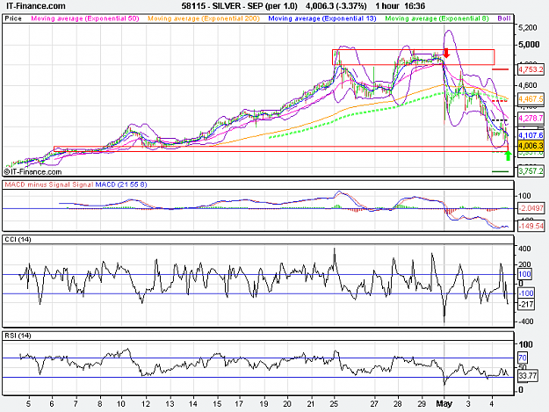Image resolution: width=549 pixels, height=412 pixels.
Task: Select the magenta 4,278.7 price tag
Action: pyautogui.click(x=531, y=118)
